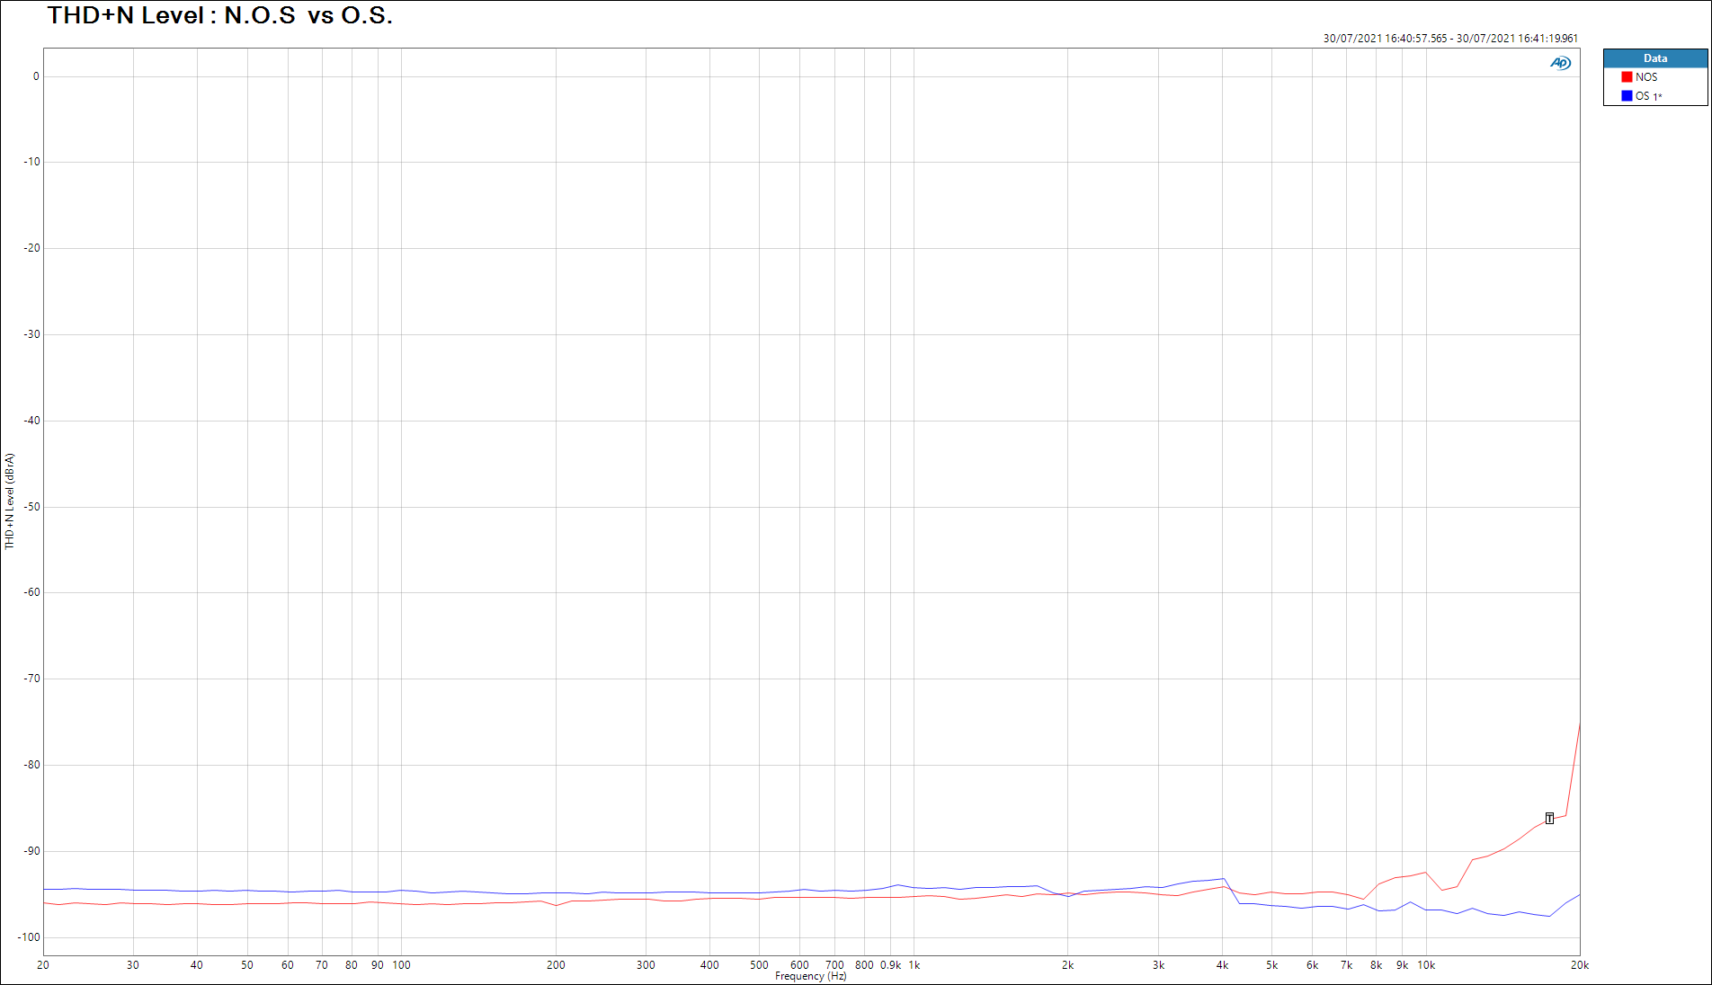Select the OS 1* label in legend

(x=1648, y=96)
